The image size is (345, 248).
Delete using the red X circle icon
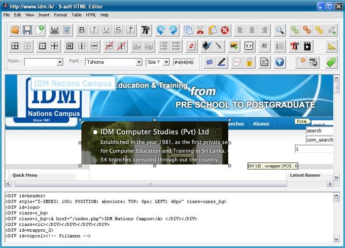click(x=225, y=30)
